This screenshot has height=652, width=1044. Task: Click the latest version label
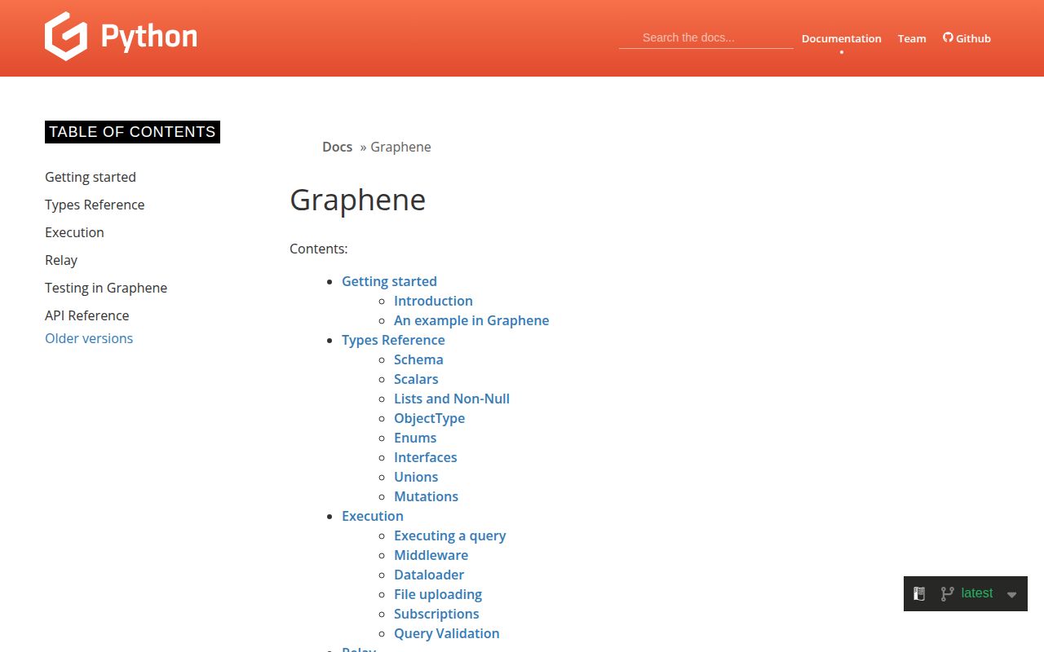[977, 593]
